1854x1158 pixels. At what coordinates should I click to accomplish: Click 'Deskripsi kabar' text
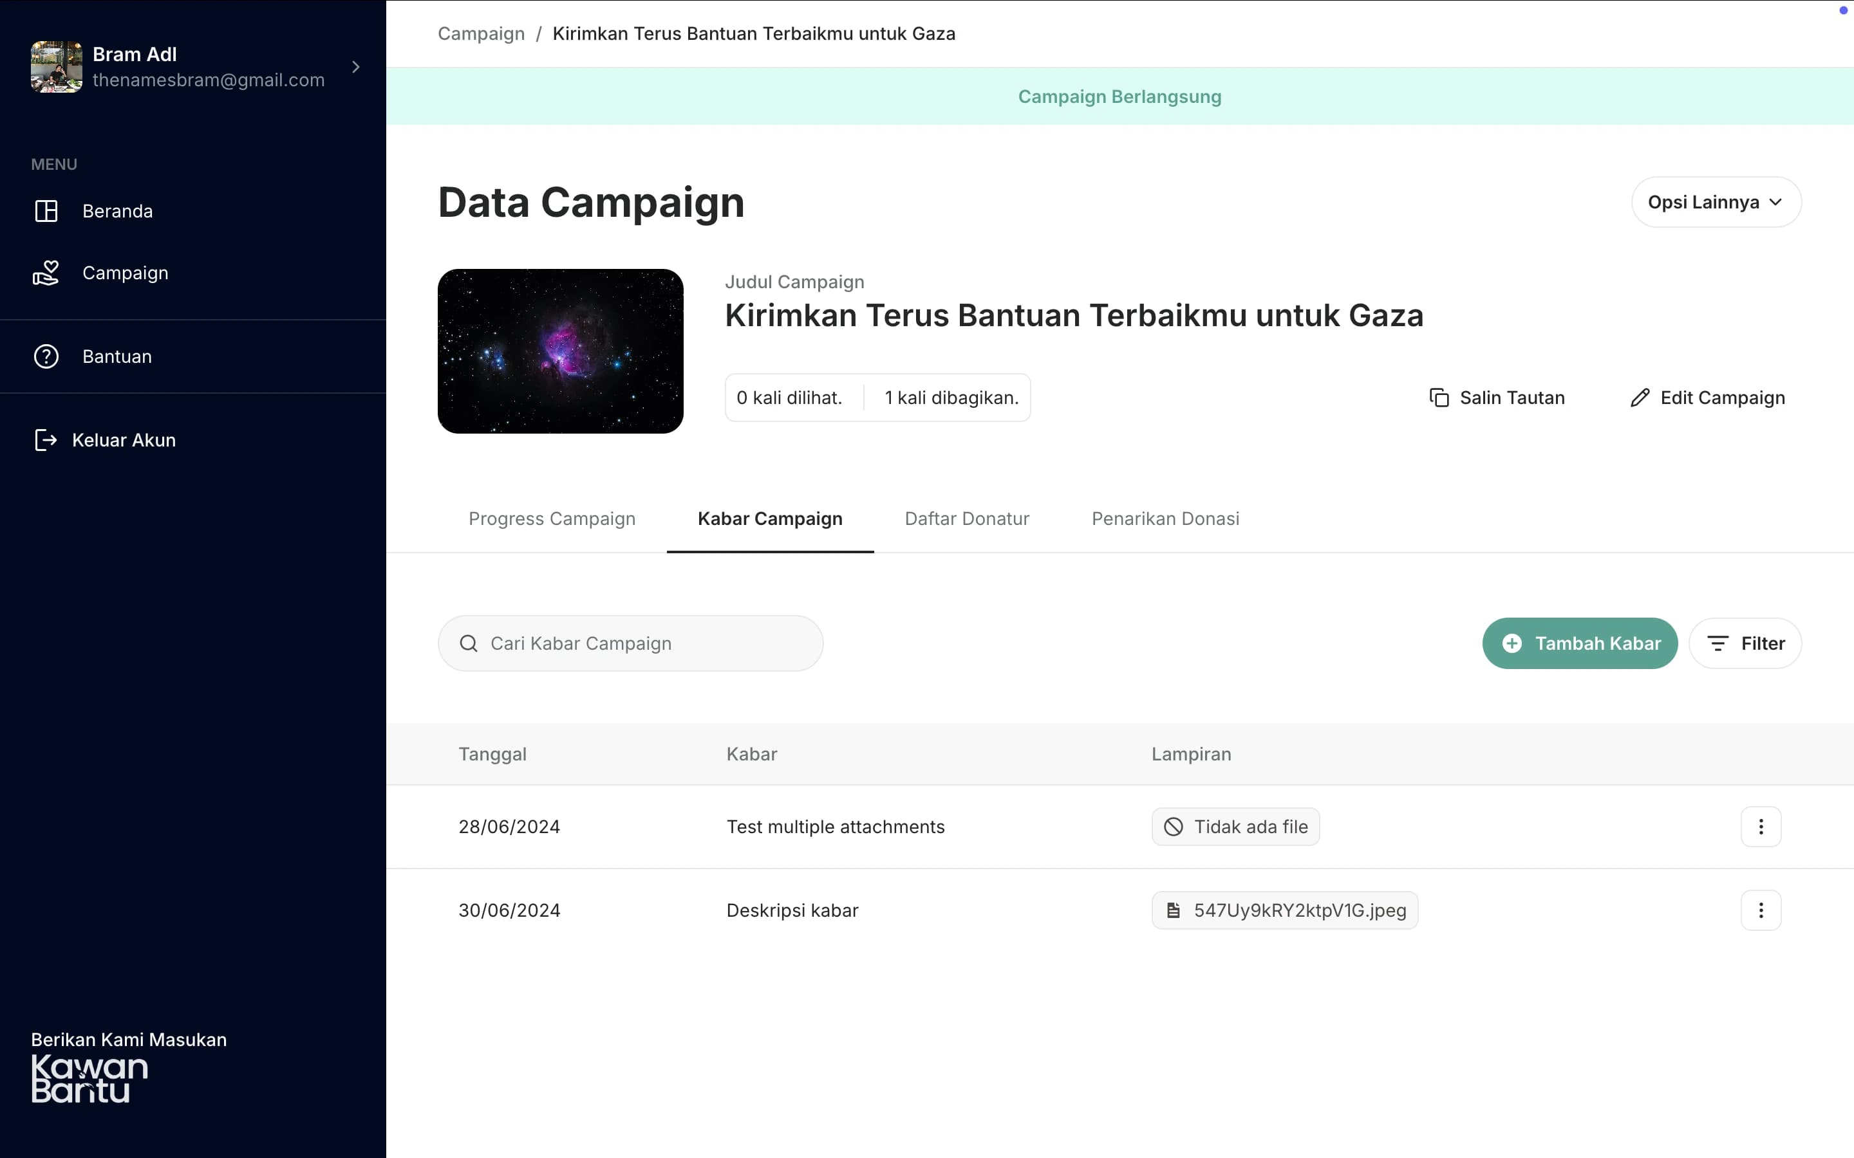792,910
